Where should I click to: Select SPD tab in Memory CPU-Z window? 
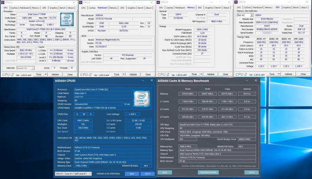200,8
